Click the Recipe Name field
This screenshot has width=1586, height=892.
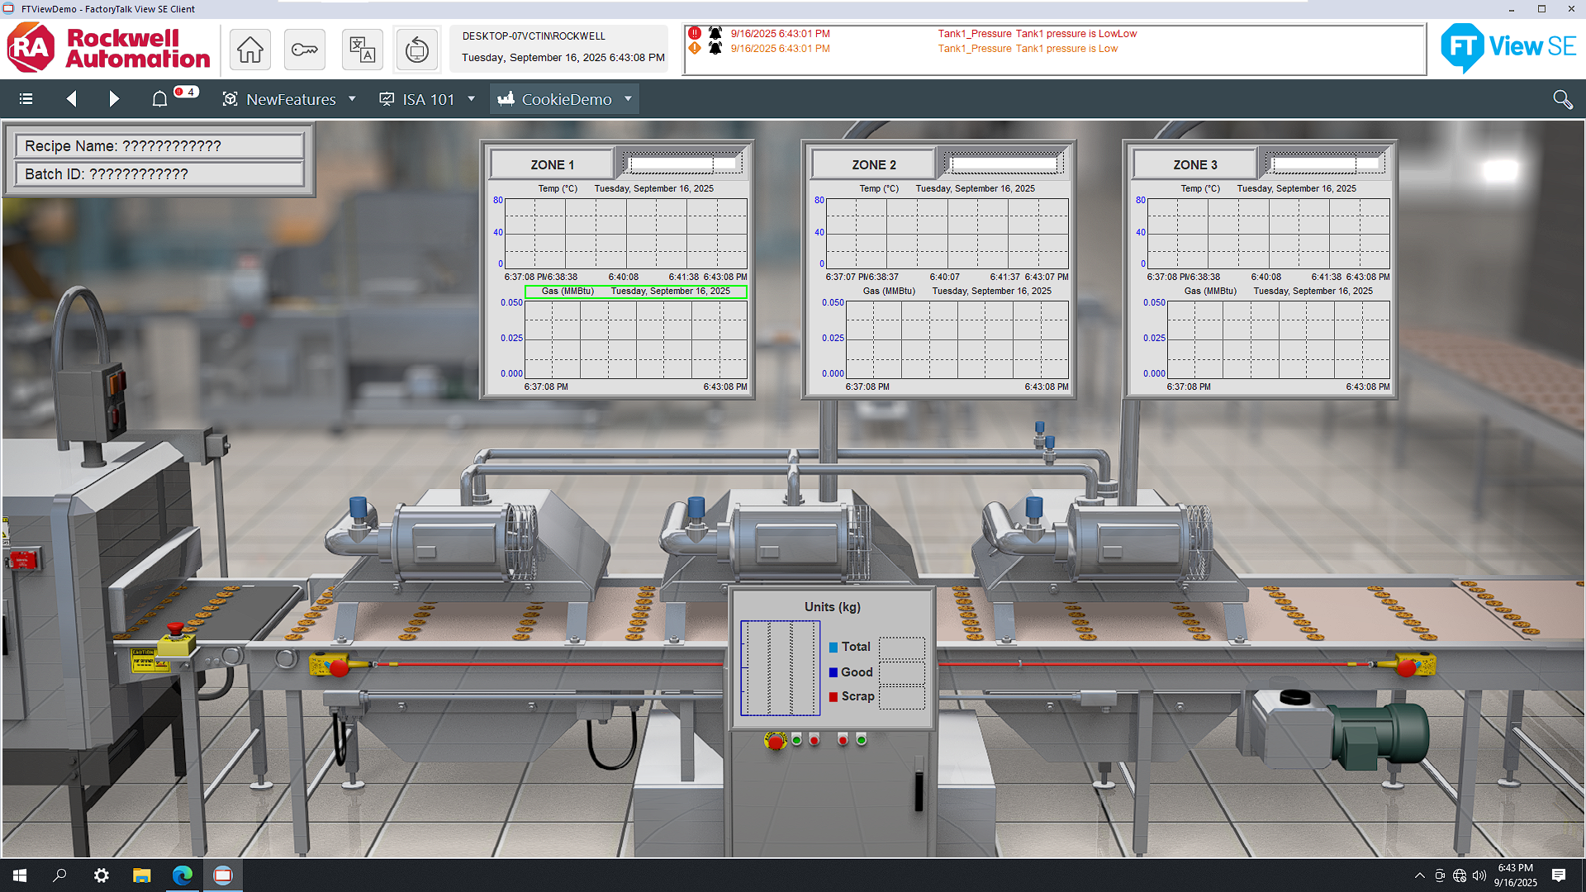point(159,145)
